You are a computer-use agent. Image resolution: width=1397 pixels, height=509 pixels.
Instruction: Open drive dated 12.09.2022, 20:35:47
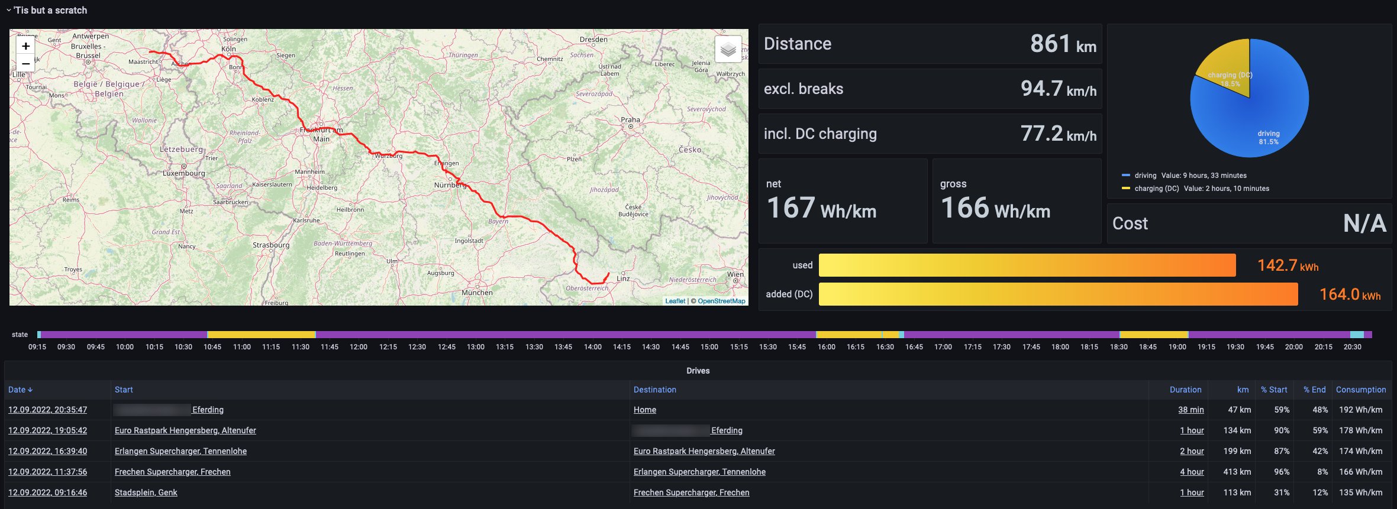click(x=47, y=410)
